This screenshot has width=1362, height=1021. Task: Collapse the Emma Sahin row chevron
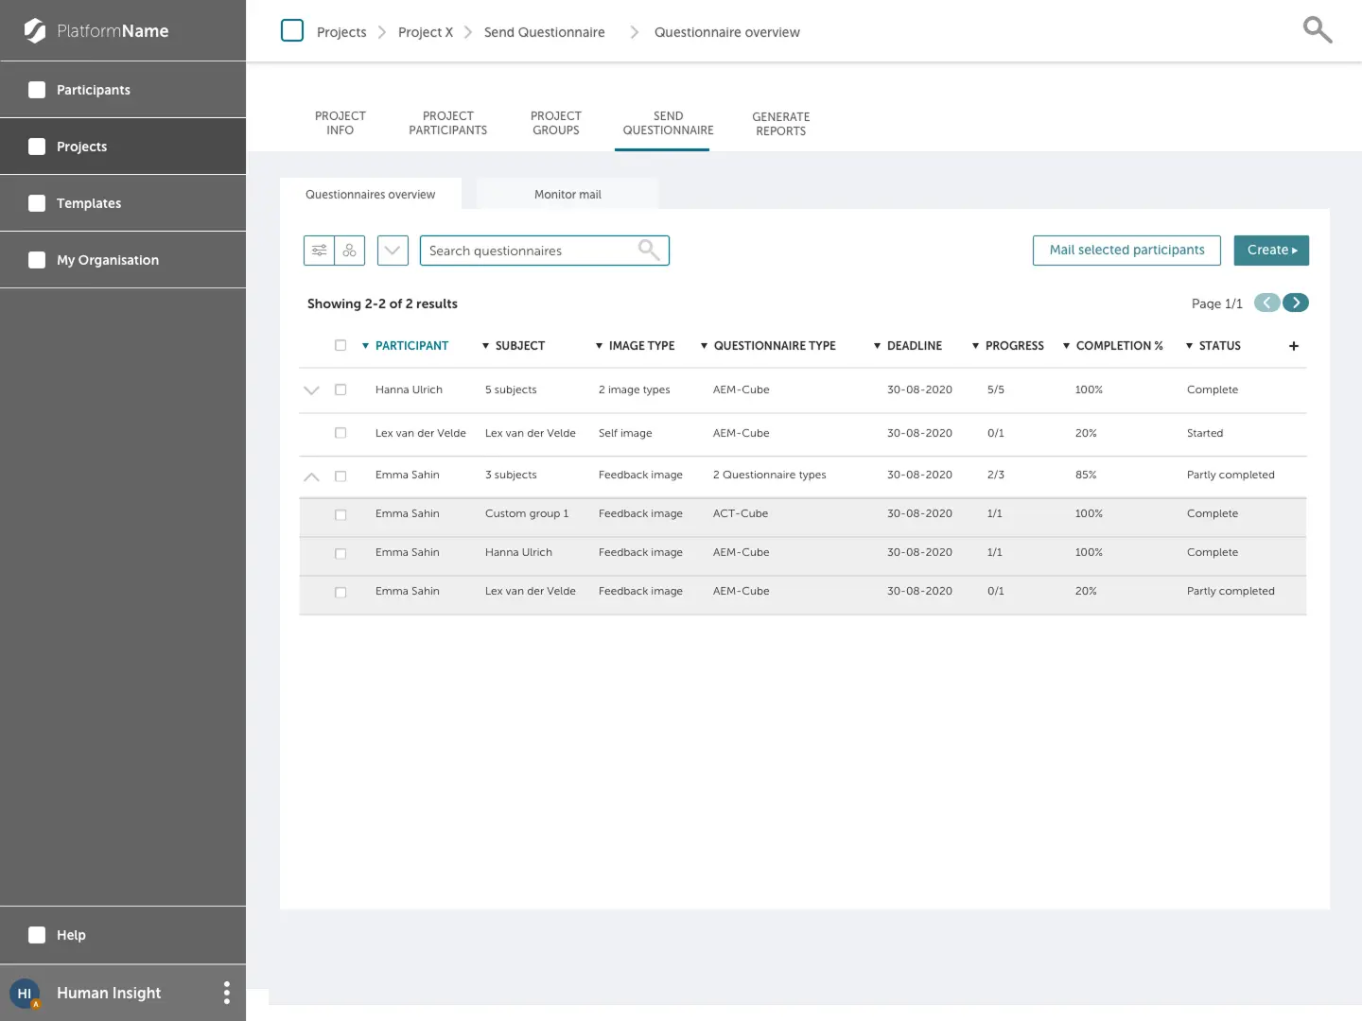click(x=311, y=476)
